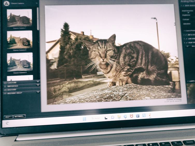
Task: Open the Windows Start button
Action: click(85, 119)
